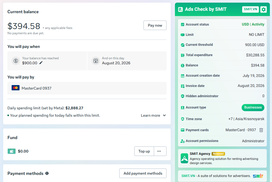Click the Hidden administrator shield icon

(183, 96)
